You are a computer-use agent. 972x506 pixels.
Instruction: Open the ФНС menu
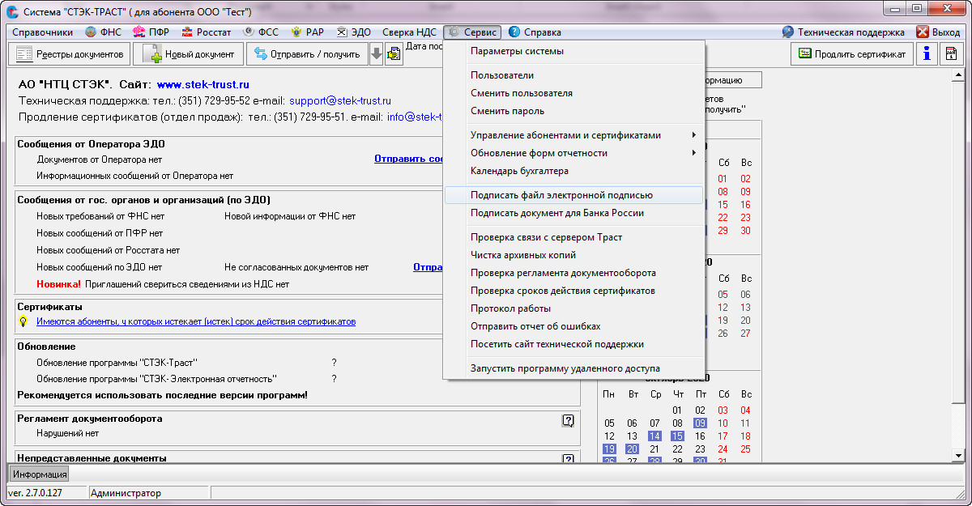coord(104,32)
